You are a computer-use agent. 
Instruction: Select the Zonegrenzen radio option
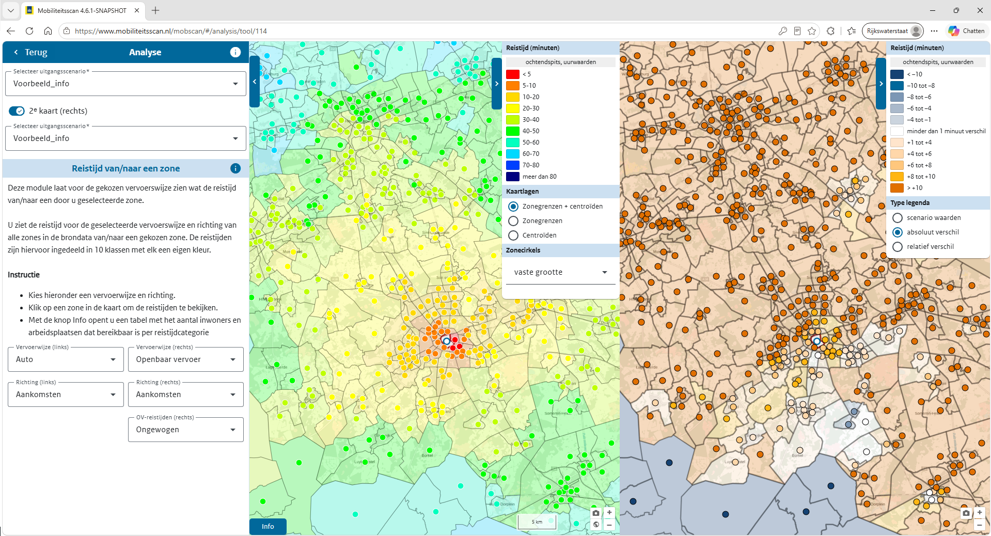tap(513, 221)
